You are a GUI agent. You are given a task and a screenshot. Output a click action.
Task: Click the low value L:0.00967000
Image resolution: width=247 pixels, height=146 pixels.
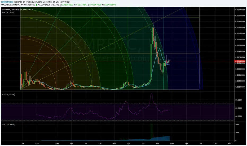point(95,5)
